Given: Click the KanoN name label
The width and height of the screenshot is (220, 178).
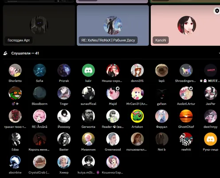Looking at the screenshot, I should (x=161, y=40).
